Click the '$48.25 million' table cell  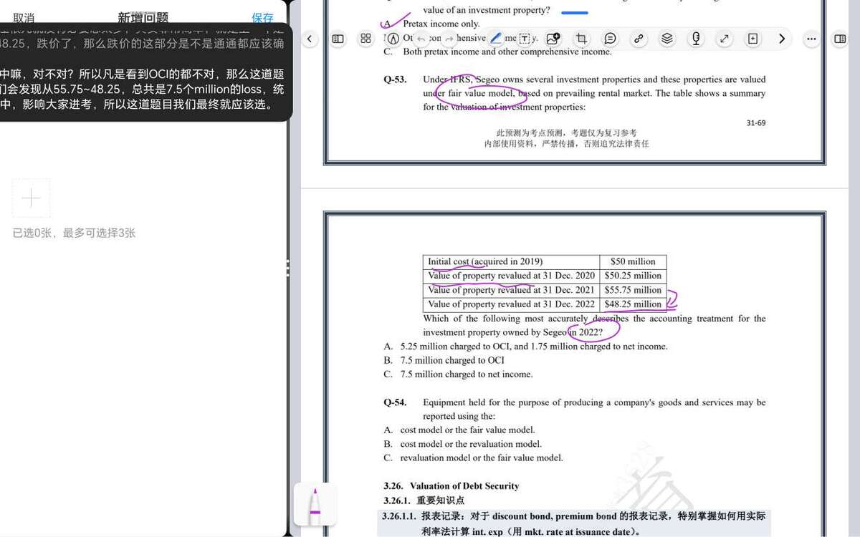(x=633, y=304)
